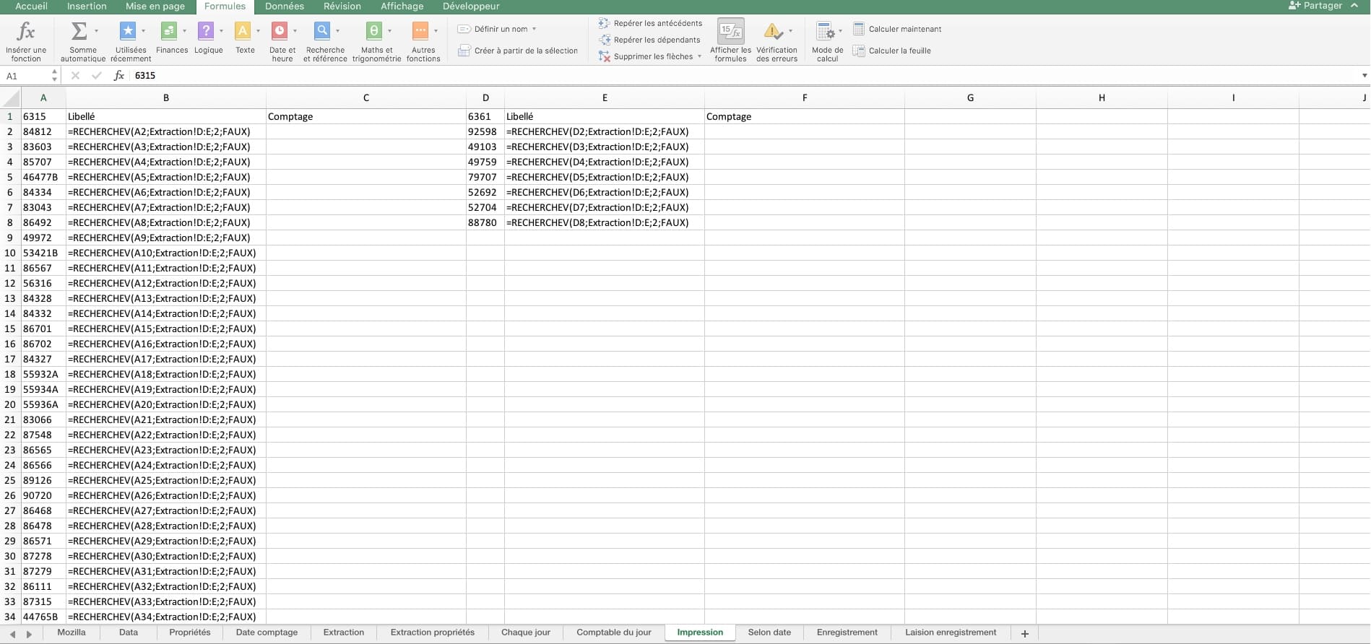Image resolution: width=1371 pixels, height=644 pixels.
Task: Expand the Définir un nom dropdown arrow
Action: [534, 30]
